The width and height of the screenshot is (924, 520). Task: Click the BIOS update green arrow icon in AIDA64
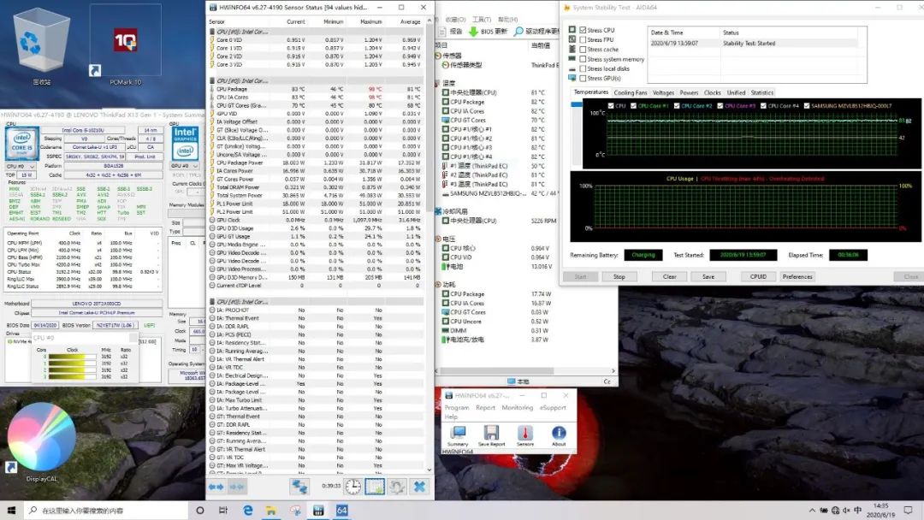pos(473,31)
